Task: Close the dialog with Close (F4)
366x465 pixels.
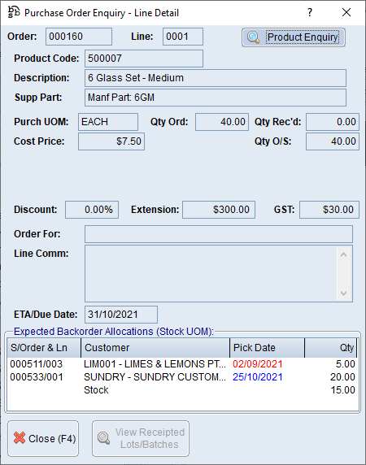Action: coord(43,438)
